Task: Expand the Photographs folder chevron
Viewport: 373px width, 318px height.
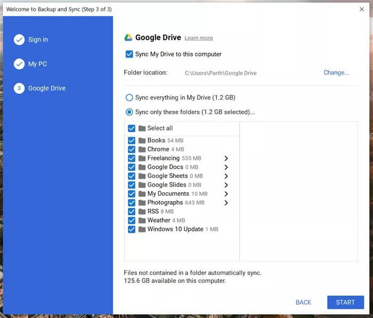Action: click(226, 202)
